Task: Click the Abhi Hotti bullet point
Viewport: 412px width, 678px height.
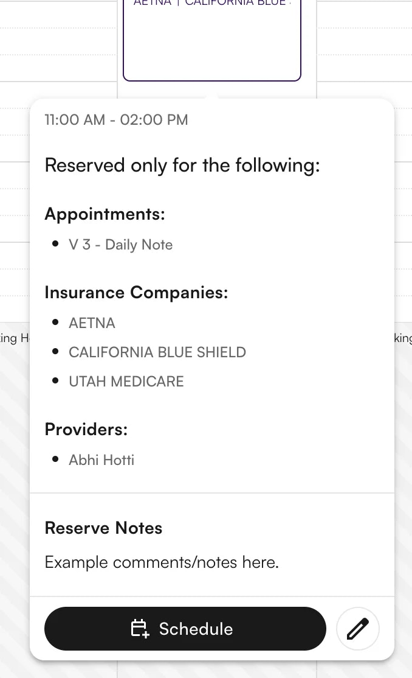Action: click(x=57, y=460)
